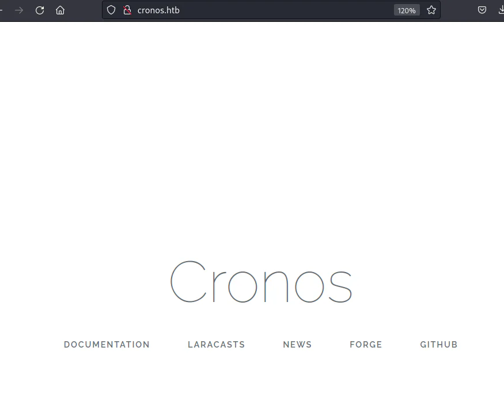
Task: Click the large Cronos title text
Action: (262, 282)
